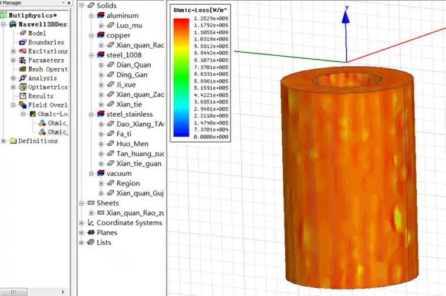Collapse the Field Overlays node
This screenshot has height=296, width=446.
coord(13,105)
